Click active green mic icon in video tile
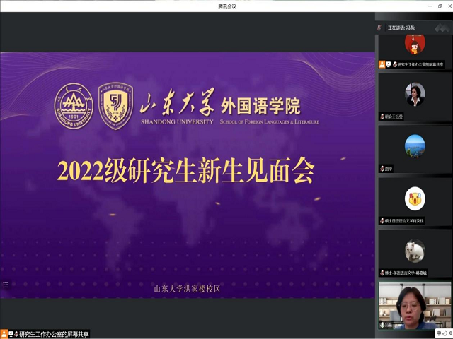The width and height of the screenshot is (453, 339). click(x=382, y=325)
